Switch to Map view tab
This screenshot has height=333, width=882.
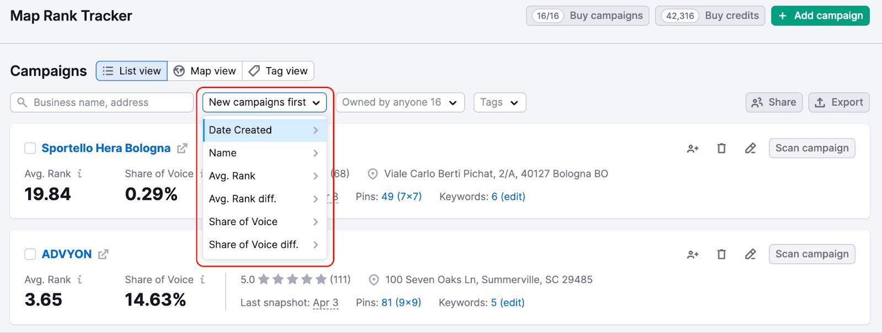(205, 71)
